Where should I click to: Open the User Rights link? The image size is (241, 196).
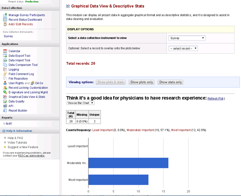pyautogui.click(x=16, y=83)
